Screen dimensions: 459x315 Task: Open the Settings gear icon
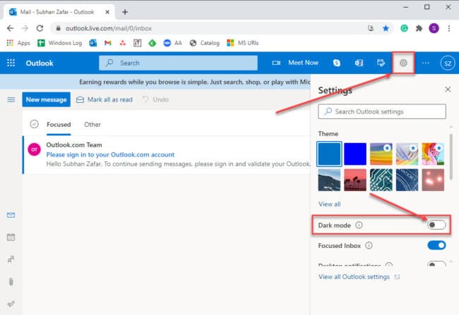coord(403,63)
